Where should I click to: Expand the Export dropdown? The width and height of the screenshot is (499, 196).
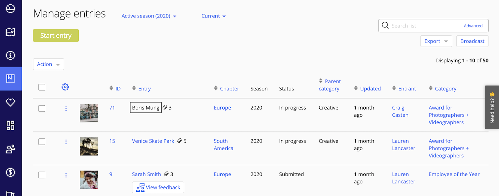pyautogui.click(x=436, y=41)
